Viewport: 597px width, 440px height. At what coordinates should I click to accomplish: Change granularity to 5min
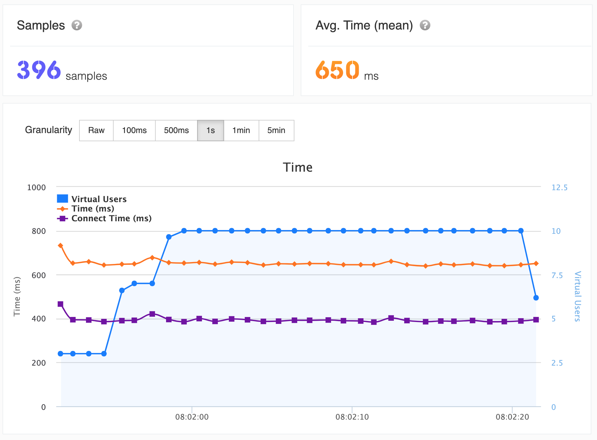(276, 130)
